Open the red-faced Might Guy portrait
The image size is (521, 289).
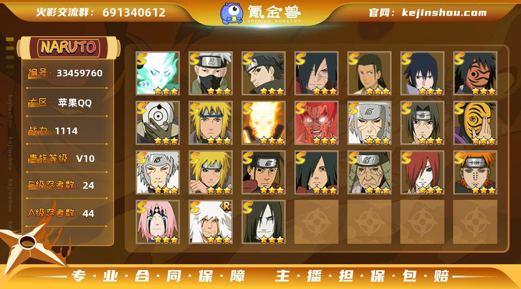[x=317, y=123]
